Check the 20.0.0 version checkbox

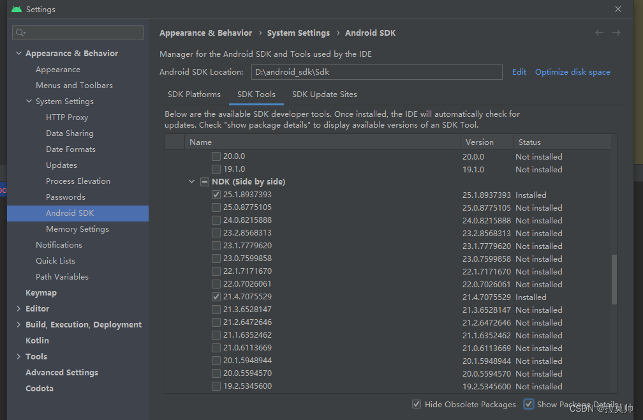point(216,156)
